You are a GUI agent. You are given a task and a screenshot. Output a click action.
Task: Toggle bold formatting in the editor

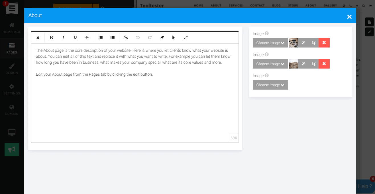click(x=51, y=38)
